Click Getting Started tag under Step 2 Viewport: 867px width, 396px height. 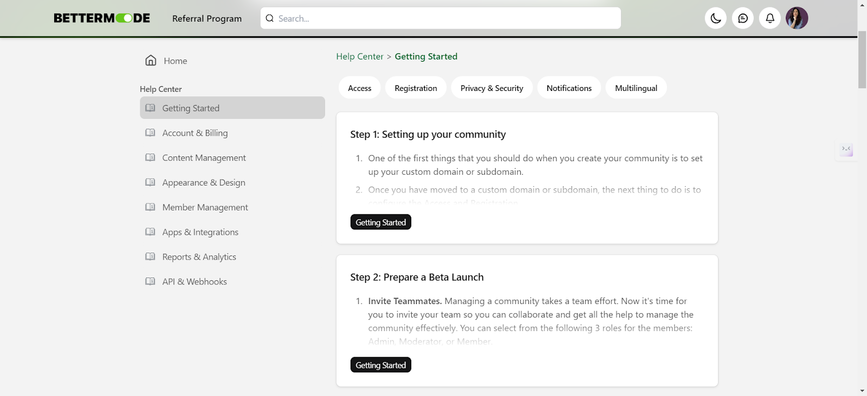[381, 365]
